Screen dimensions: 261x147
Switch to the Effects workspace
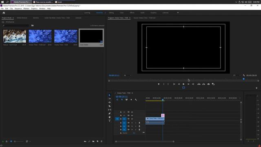tap(132, 13)
